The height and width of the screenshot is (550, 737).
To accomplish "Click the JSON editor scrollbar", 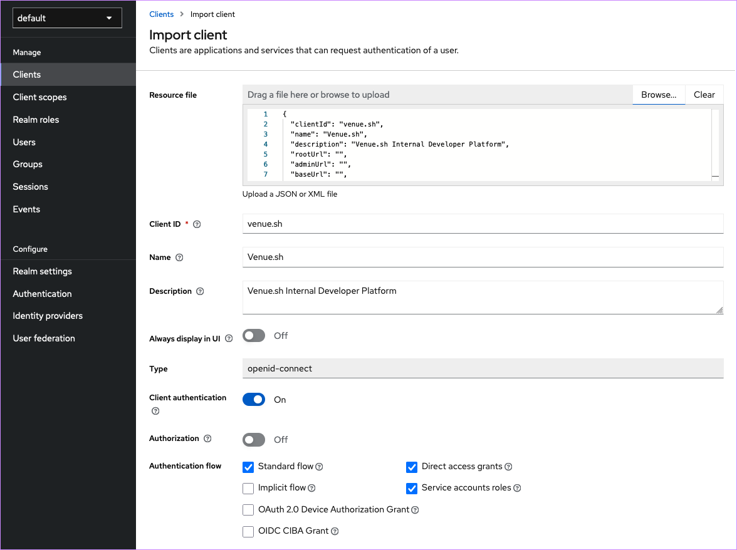I will (x=716, y=145).
